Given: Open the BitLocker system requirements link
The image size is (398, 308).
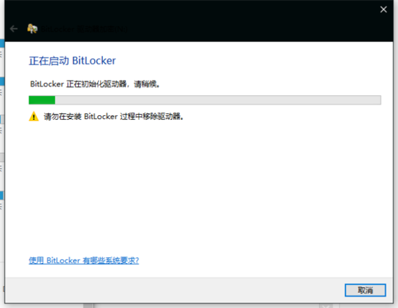Looking at the screenshot, I should pyautogui.click(x=84, y=260).
